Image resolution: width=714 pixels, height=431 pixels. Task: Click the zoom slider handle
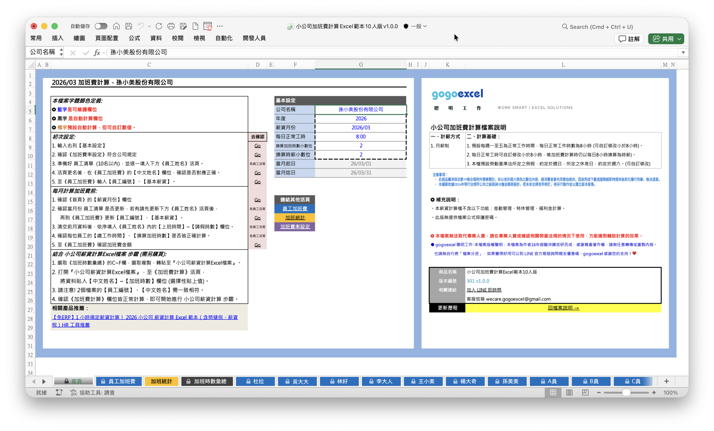click(626, 393)
